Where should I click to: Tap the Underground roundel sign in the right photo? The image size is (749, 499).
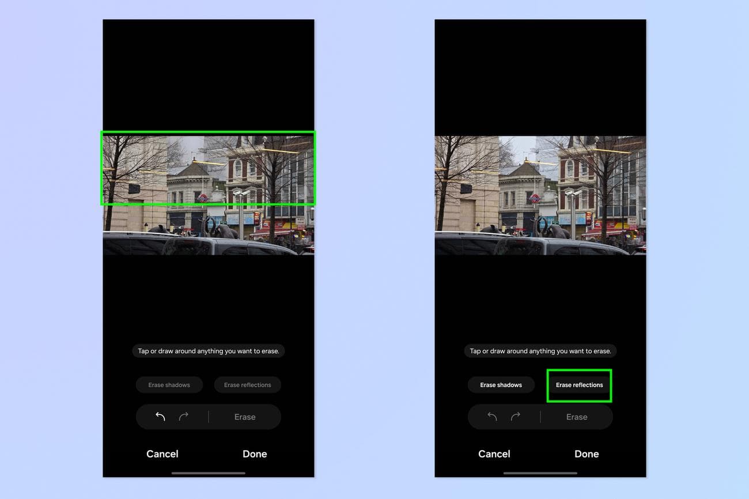pyautogui.click(x=535, y=198)
